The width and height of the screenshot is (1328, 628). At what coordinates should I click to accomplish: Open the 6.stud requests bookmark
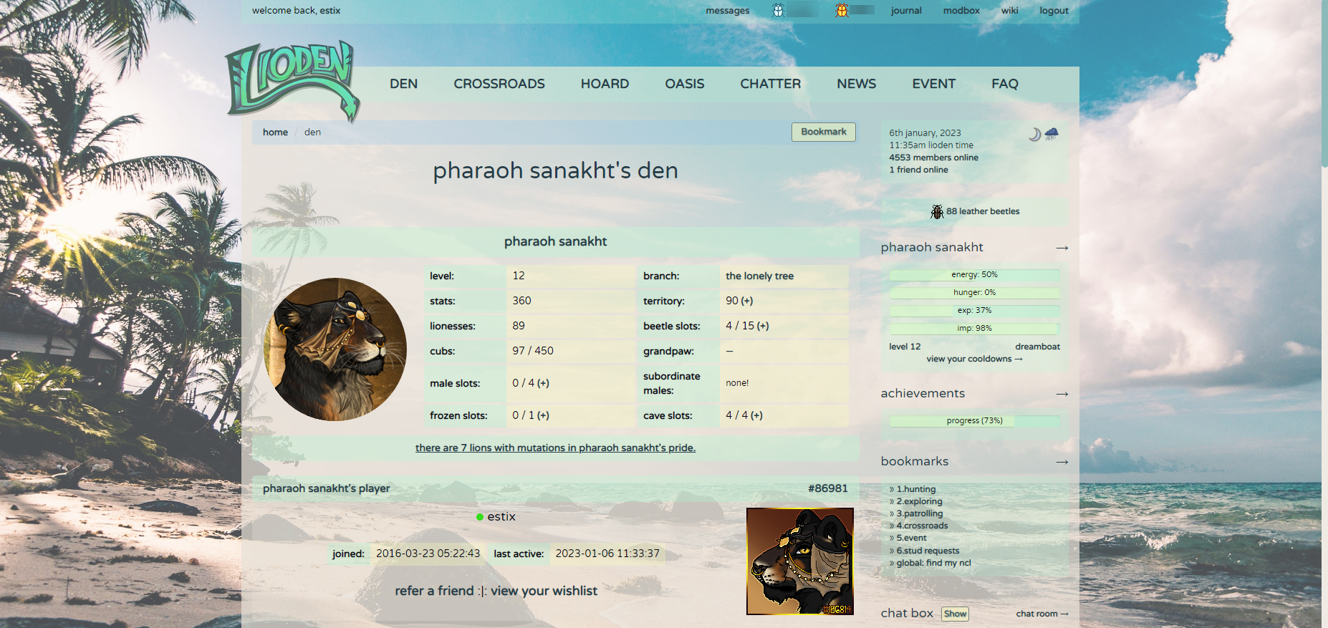click(928, 551)
